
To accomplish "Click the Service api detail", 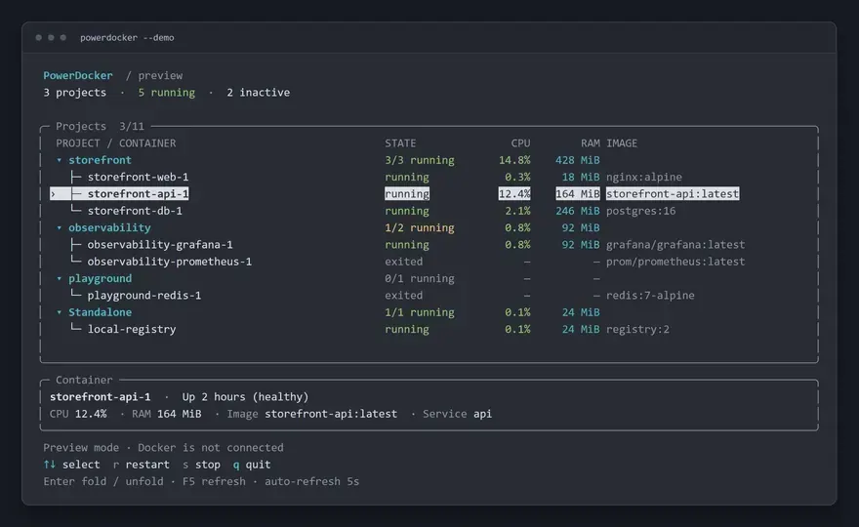I will click(x=457, y=414).
